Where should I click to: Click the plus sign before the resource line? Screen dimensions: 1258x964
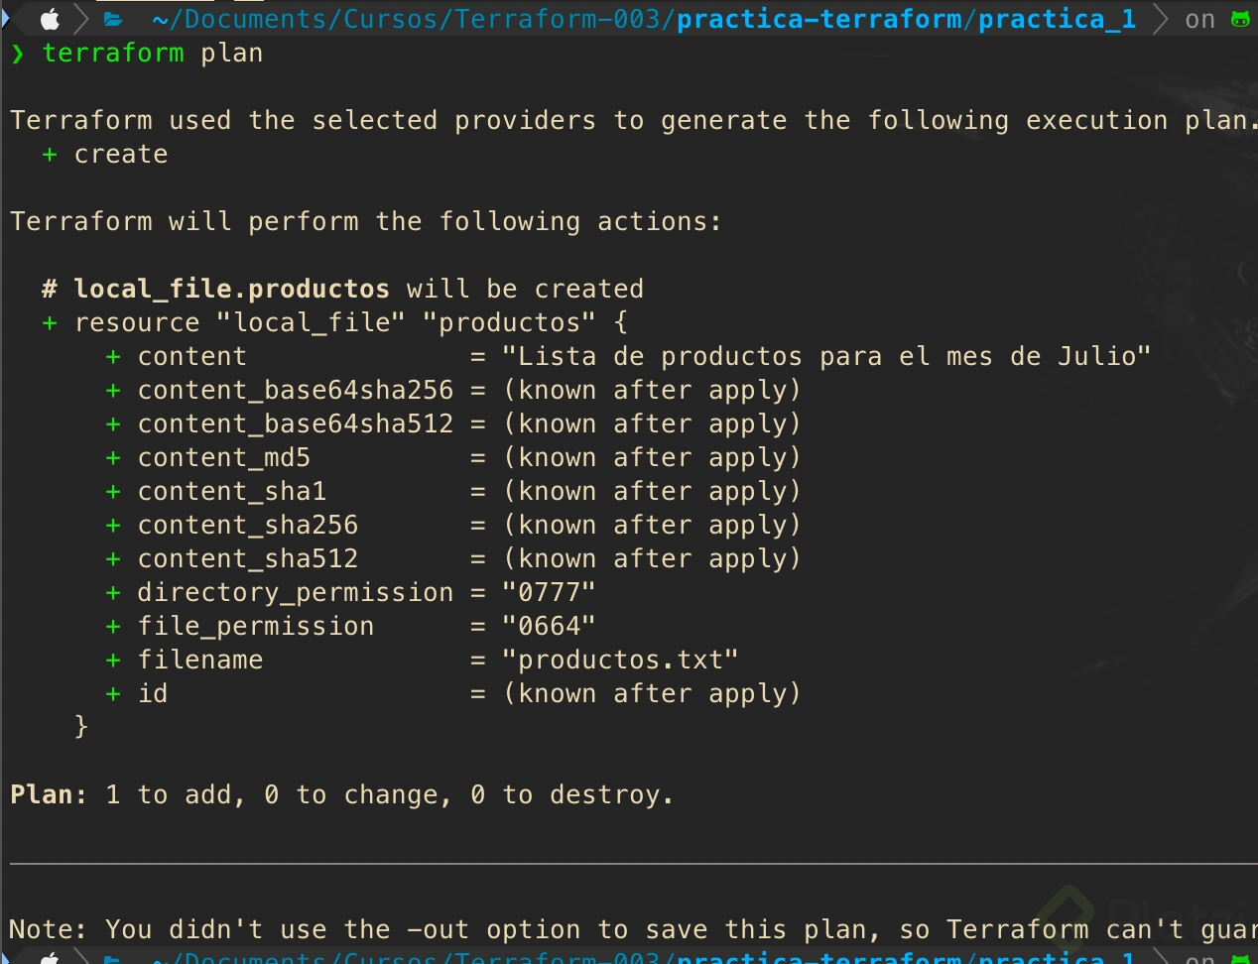click(x=50, y=323)
